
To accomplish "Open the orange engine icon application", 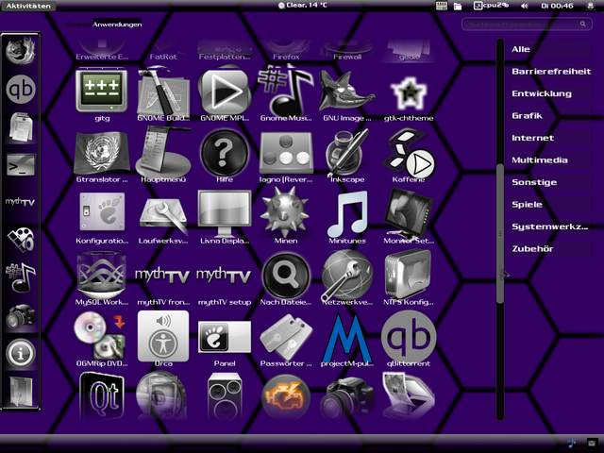I will 286,396.
